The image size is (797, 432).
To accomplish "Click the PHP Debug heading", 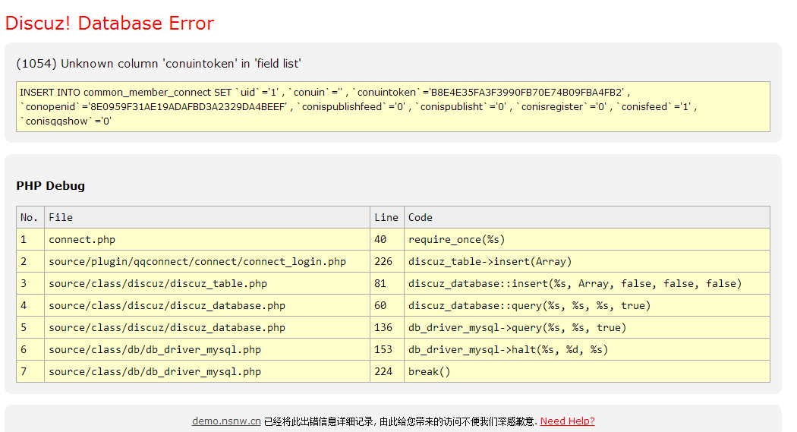I will (x=50, y=185).
